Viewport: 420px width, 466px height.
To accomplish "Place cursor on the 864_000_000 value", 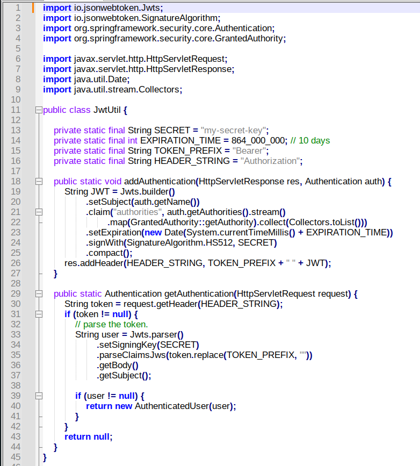I will click(259, 141).
